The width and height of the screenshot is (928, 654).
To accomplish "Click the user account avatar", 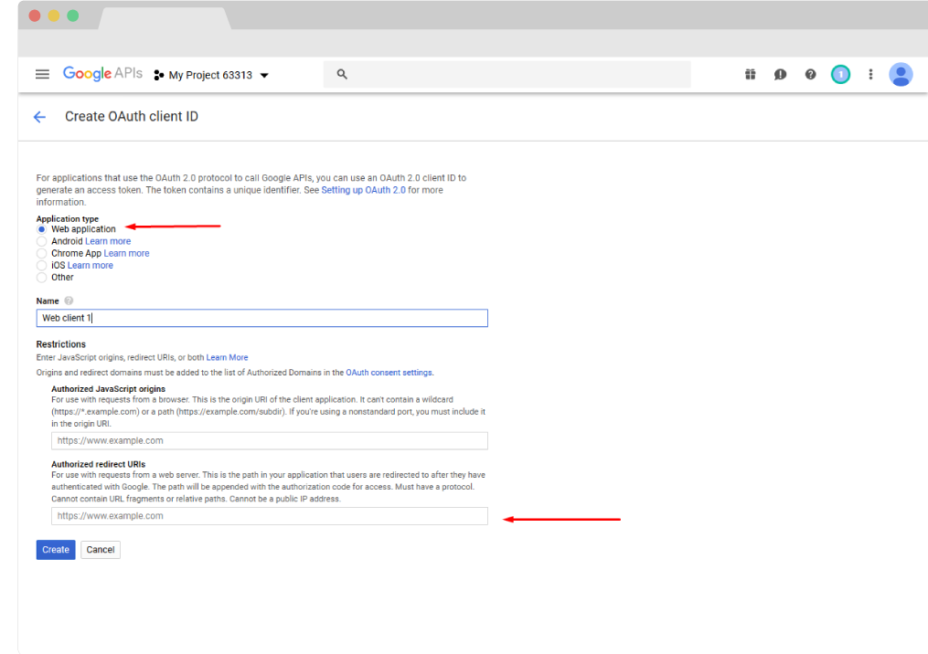I will pyautogui.click(x=901, y=75).
